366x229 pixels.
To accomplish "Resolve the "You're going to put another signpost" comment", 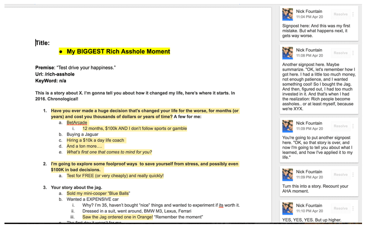I will (341, 126).
